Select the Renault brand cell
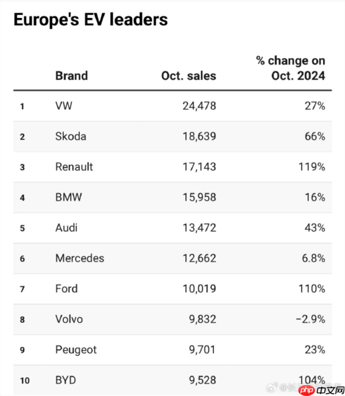Screen dimensions: 345x396 [x=74, y=167]
